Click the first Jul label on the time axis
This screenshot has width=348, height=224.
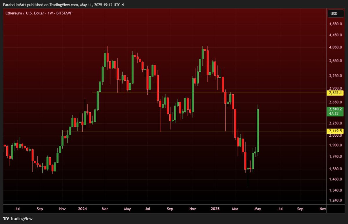click(17, 209)
